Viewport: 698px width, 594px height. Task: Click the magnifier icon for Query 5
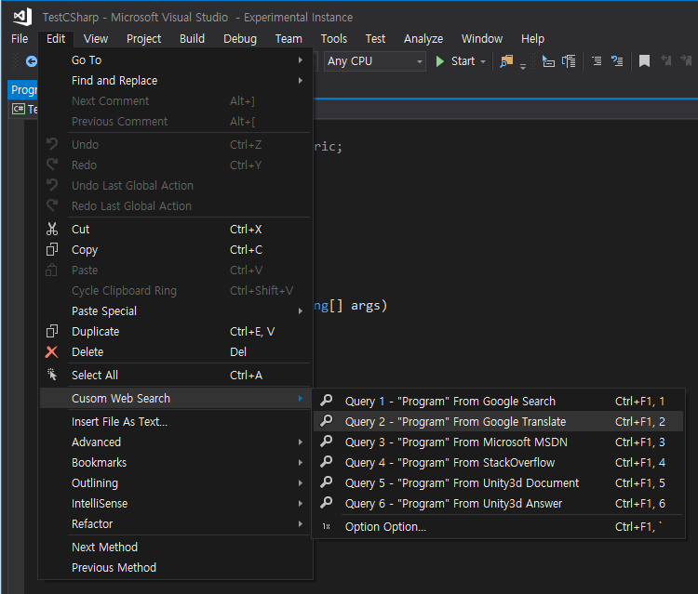[x=327, y=482]
